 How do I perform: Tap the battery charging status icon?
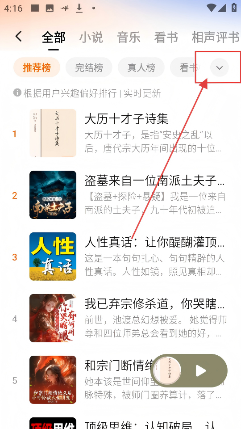click(234, 8)
